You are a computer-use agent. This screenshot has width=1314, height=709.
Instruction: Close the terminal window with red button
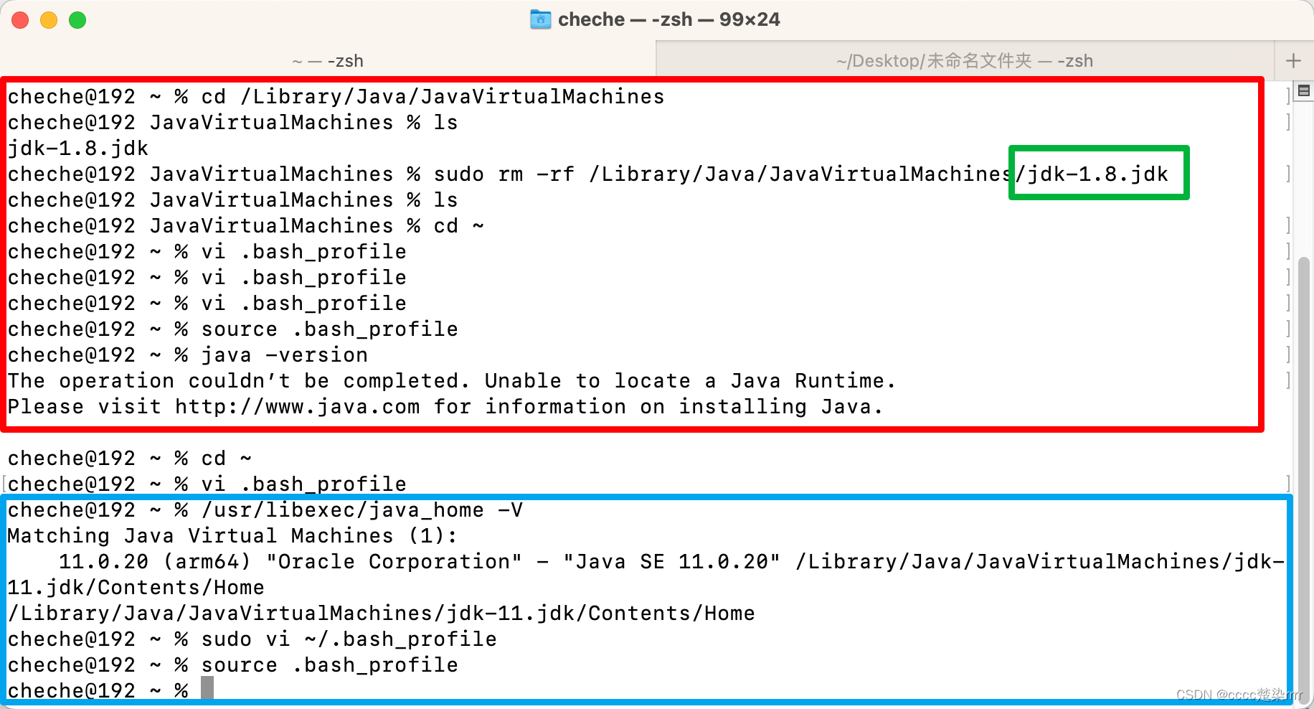[x=20, y=20]
